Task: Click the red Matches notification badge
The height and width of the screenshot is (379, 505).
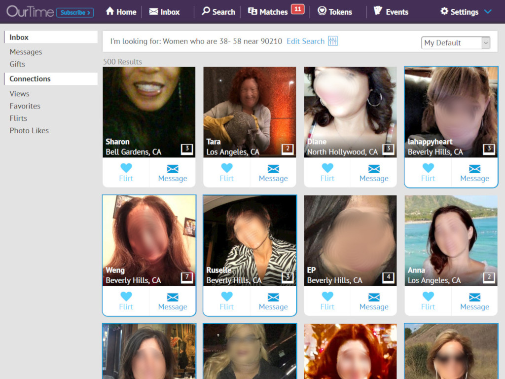Action: click(297, 9)
